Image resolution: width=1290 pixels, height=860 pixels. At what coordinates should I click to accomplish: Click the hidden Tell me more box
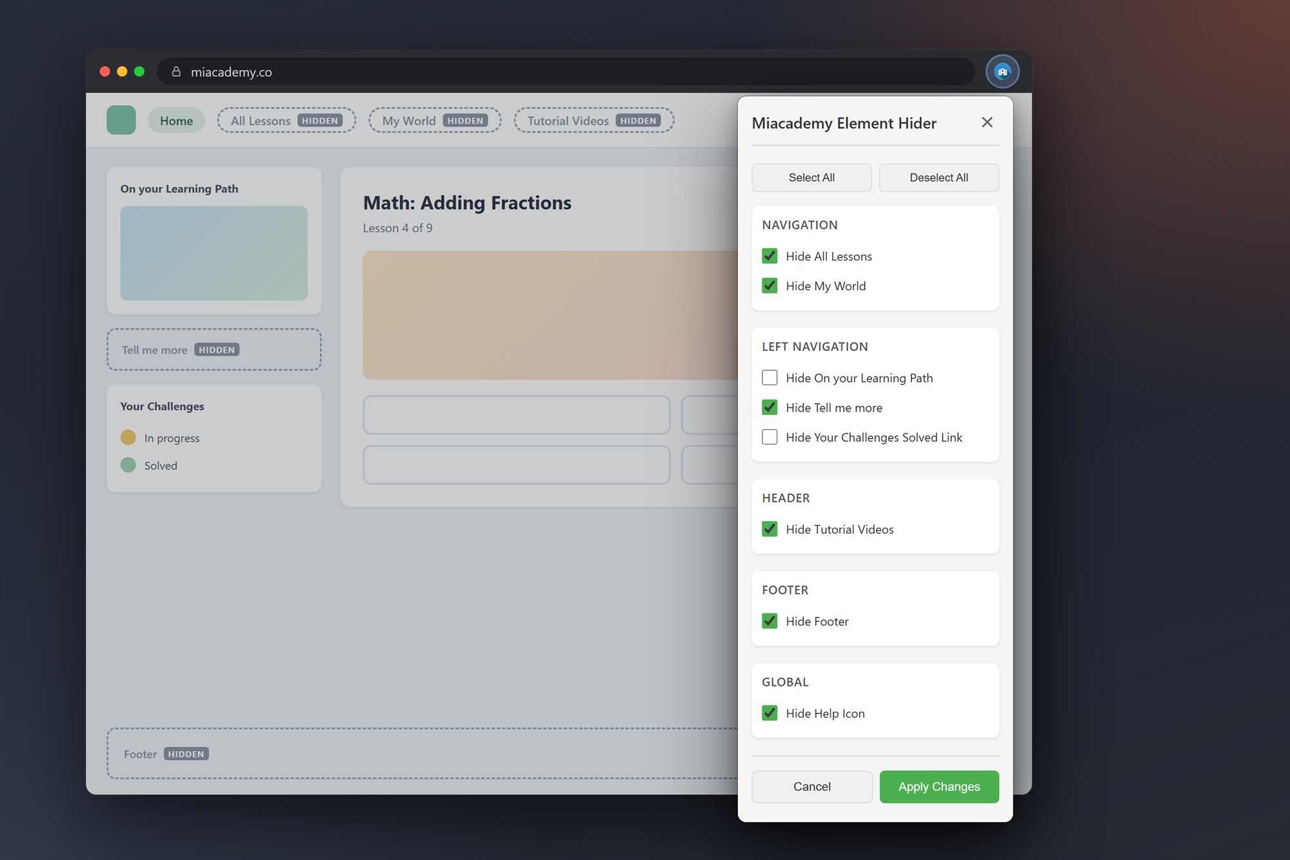coord(214,350)
